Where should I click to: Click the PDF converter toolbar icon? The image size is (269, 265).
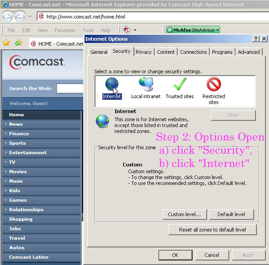[x=127, y=30]
